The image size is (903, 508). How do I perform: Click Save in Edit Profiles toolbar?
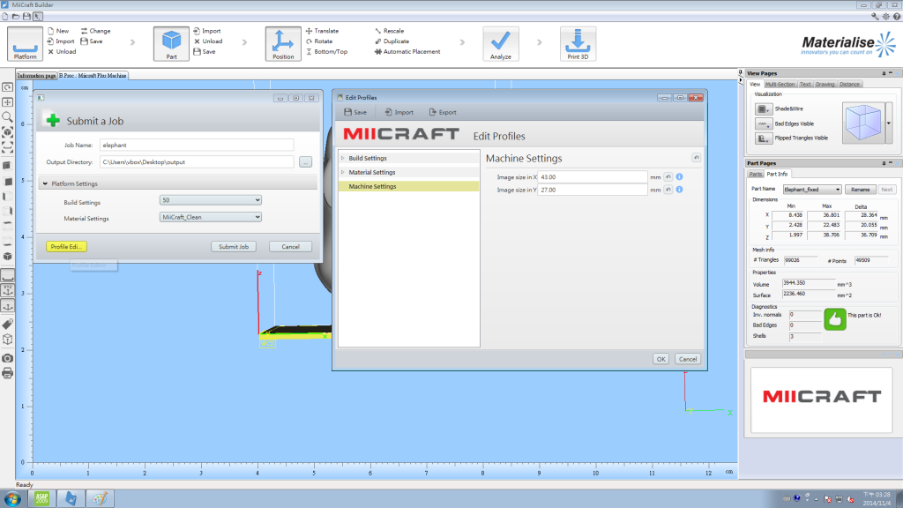[355, 112]
